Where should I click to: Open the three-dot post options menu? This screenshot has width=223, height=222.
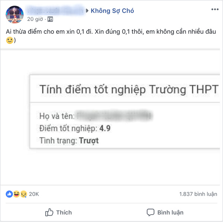215,9
